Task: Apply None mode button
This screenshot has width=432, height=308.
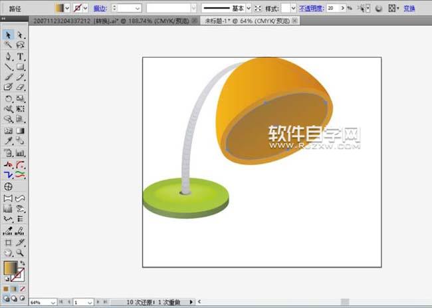Action: tap(23, 289)
